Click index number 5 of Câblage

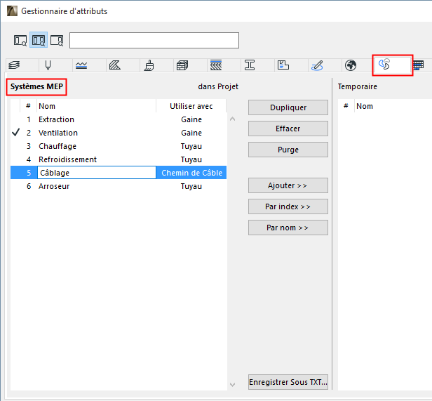29,173
